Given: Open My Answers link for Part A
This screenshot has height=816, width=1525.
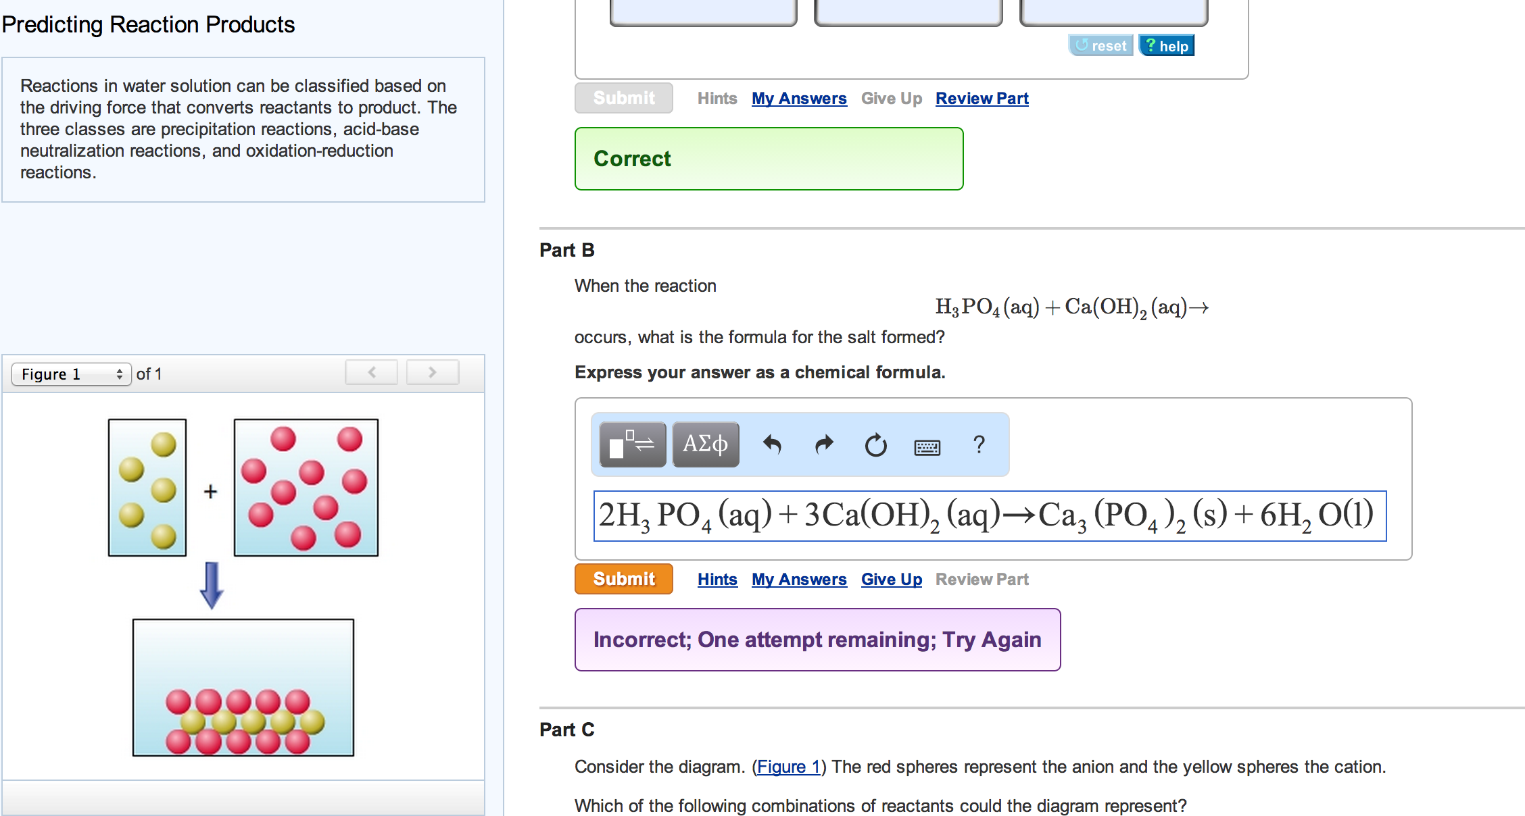Looking at the screenshot, I should 799,98.
